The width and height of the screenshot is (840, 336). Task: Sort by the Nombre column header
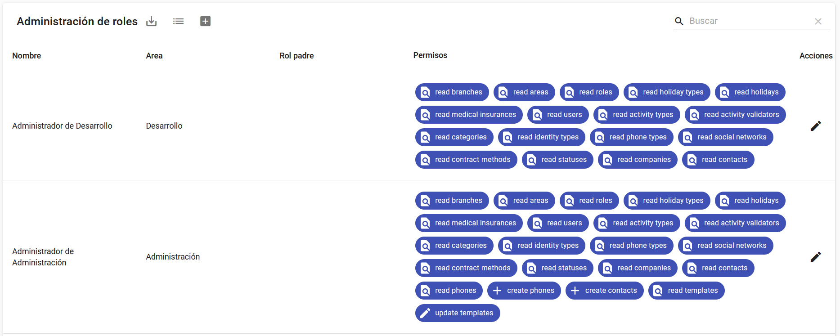click(27, 56)
